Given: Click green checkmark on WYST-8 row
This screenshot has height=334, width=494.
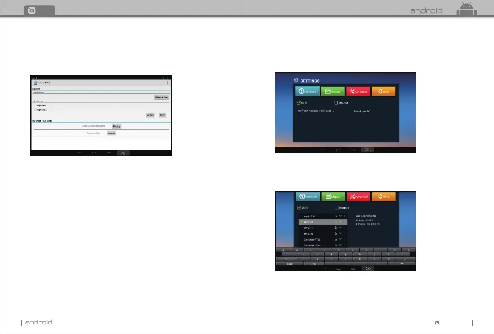Looking at the screenshot, I should (301, 222).
